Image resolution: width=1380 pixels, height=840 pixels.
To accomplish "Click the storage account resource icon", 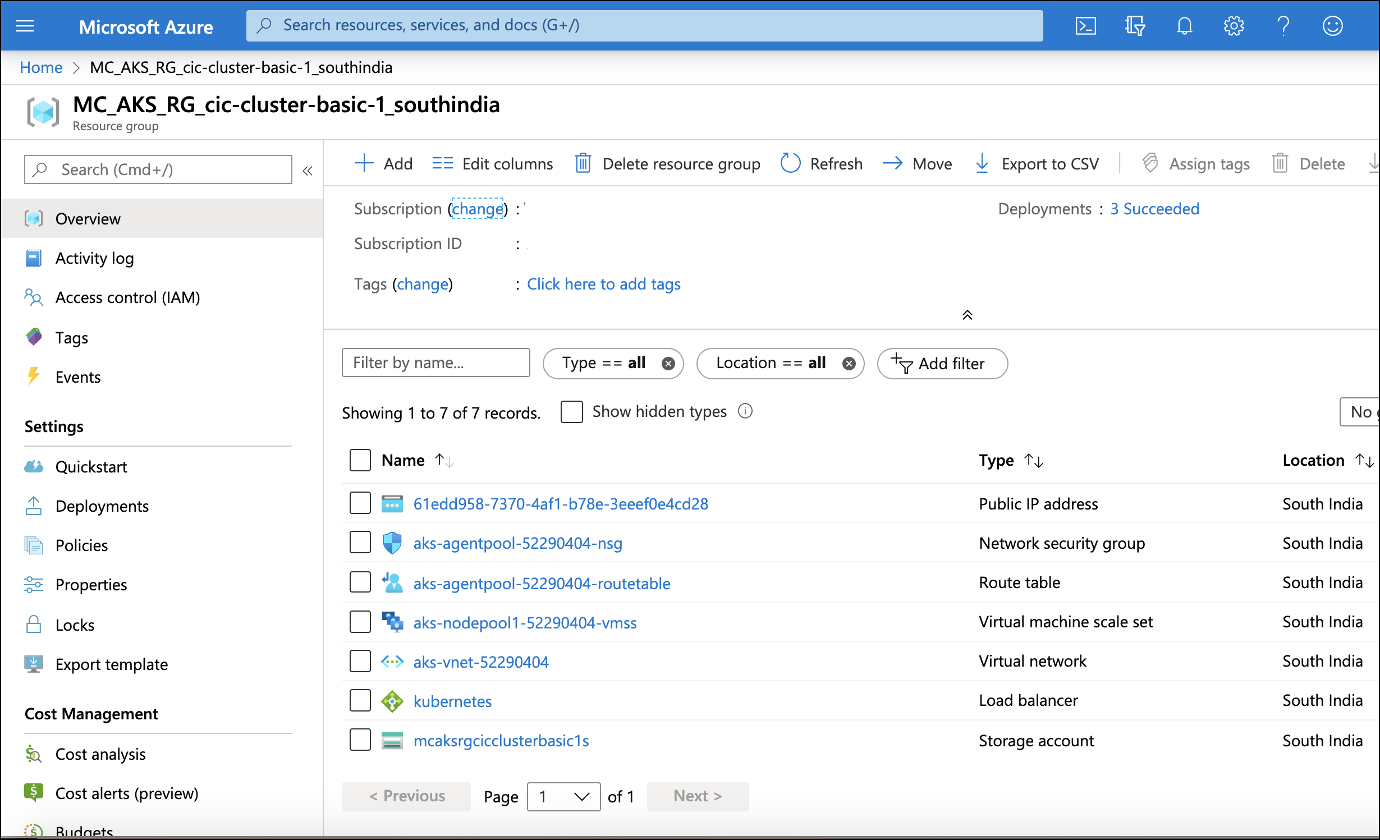I will click(x=392, y=741).
